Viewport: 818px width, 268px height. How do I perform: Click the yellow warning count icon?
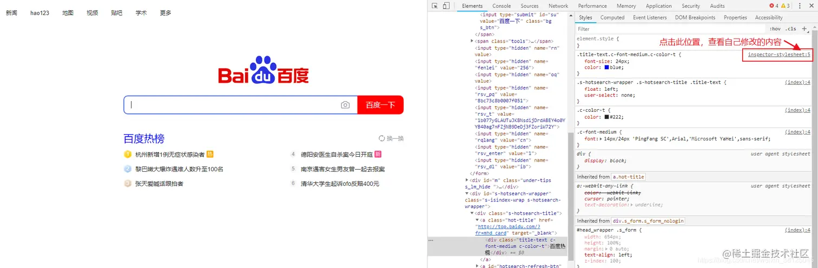coord(783,6)
